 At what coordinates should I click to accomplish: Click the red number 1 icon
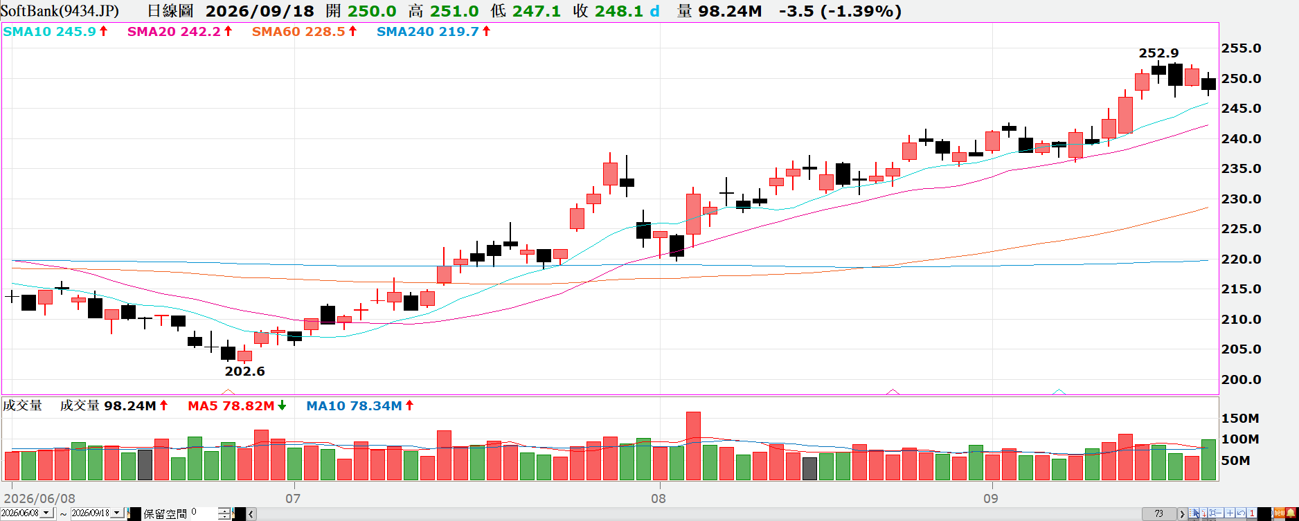point(1252,513)
